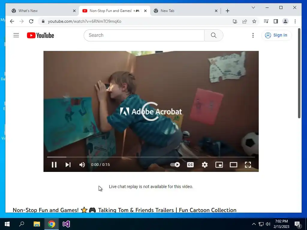This screenshot has height=230, width=307.
Task: Click the Sign in button
Action: (x=276, y=35)
